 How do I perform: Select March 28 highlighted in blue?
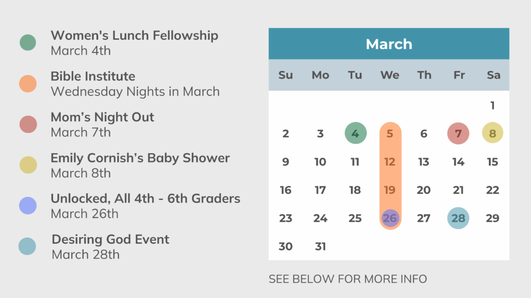[458, 218]
